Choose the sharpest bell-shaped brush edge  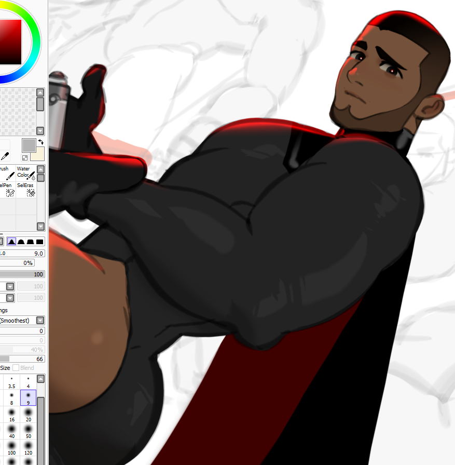coord(11,242)
